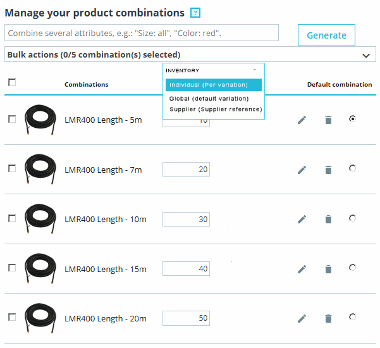Click trash icon for 20m combination

pyautogui.click(x=328, y=318)
